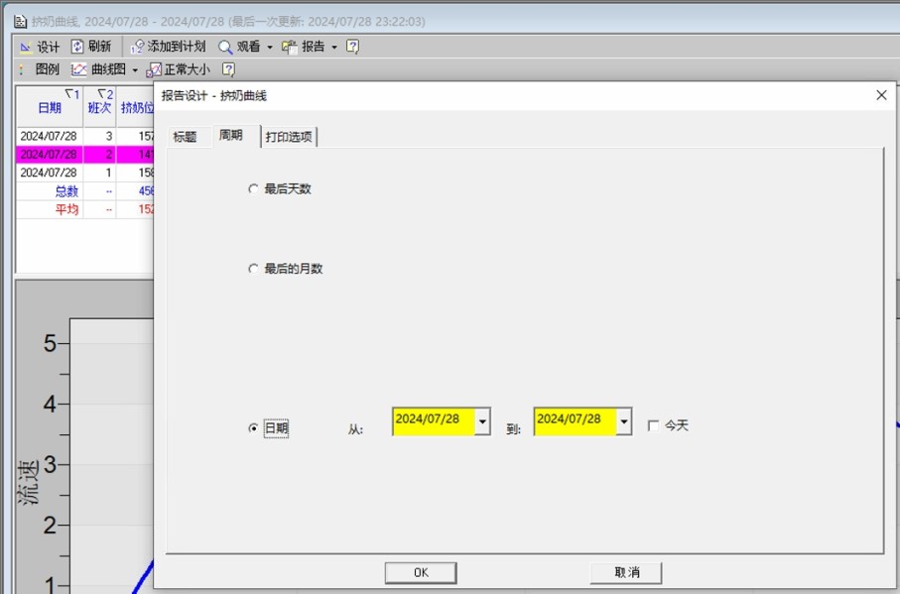The height and width of the screenshot is (594, 900).
Task: Enable the 今天 checkbox
Action: [x=653, y=425]
